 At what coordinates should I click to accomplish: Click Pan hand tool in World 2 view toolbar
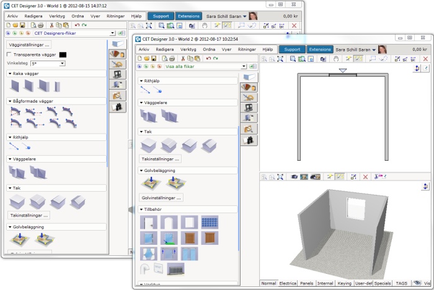(x=336, y=59)
